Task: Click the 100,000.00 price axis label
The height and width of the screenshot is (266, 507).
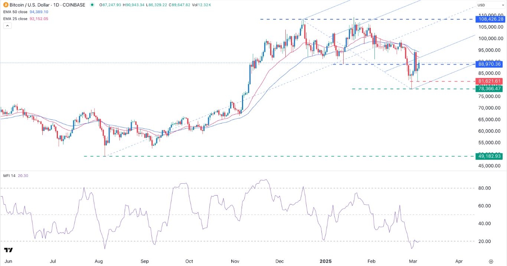Action: click(x=490, y=38)
